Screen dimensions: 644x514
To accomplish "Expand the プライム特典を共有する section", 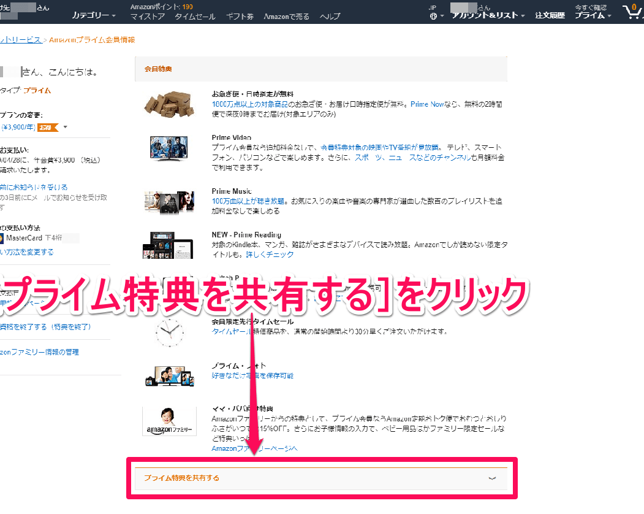I will coord(321,478).
